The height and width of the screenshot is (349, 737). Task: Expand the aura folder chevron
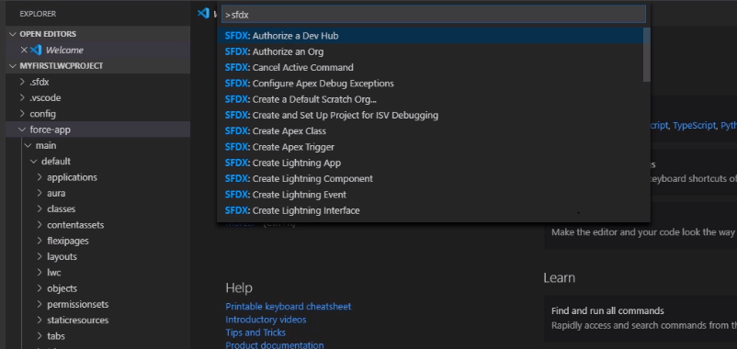(40, 193)
